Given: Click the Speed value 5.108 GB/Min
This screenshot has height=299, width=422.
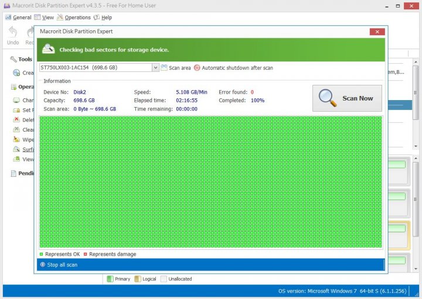Looking at the screenshot, I should point(192,92).
